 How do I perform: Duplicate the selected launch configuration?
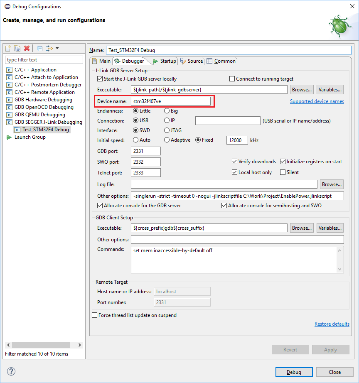pos(17,48)
